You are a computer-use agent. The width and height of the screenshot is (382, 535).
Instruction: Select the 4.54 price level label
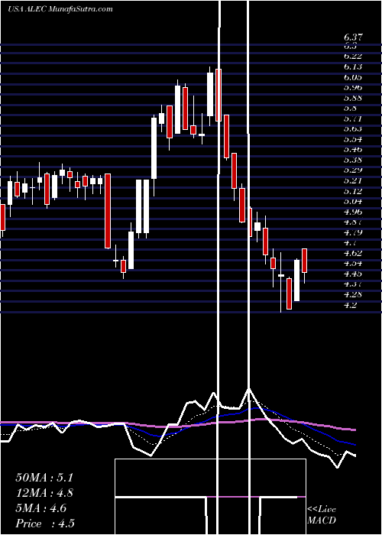tap(353, 263)
